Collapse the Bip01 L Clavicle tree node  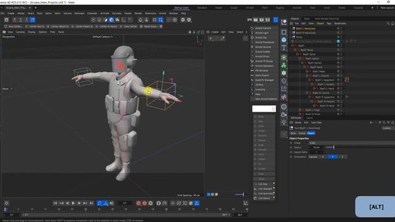(307, 76)
